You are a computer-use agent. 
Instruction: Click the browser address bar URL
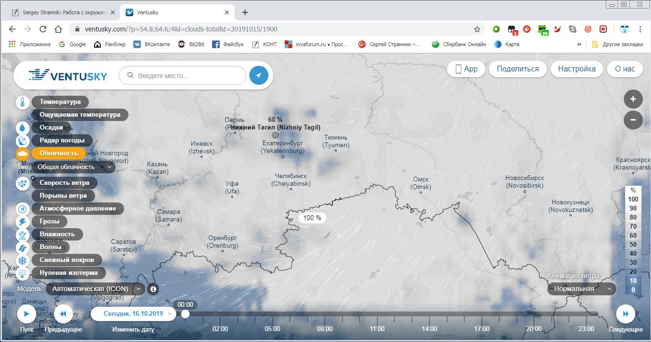click(x=181, y=29)
